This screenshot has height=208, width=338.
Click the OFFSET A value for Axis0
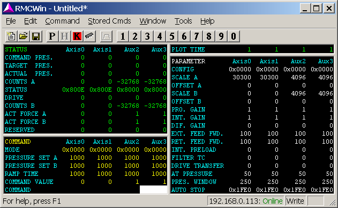pyautogui.click(x=249, y=85)
